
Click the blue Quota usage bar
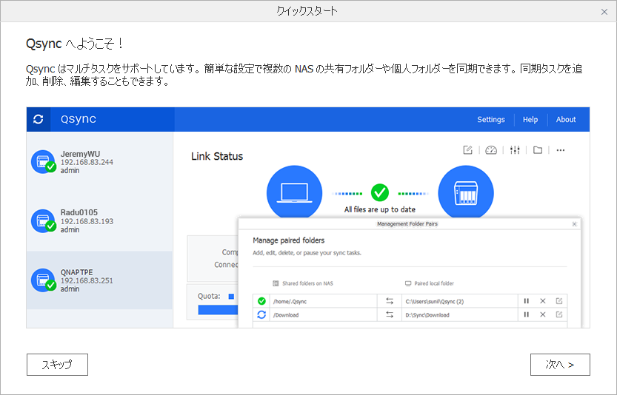point(218,310)
